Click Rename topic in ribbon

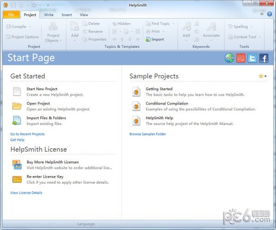coord(92,31)
